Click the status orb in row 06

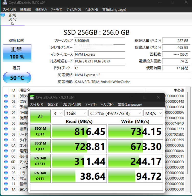click(6, 123)
